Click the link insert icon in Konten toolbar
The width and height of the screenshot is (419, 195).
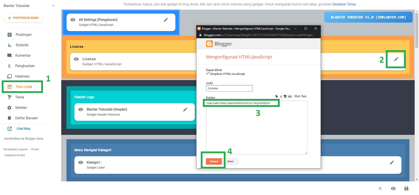pyautogui.click(x=285, y=96)
